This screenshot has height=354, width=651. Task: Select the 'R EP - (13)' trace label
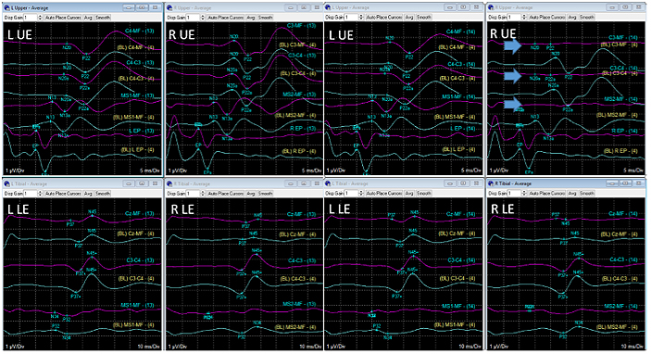[303, 129]
